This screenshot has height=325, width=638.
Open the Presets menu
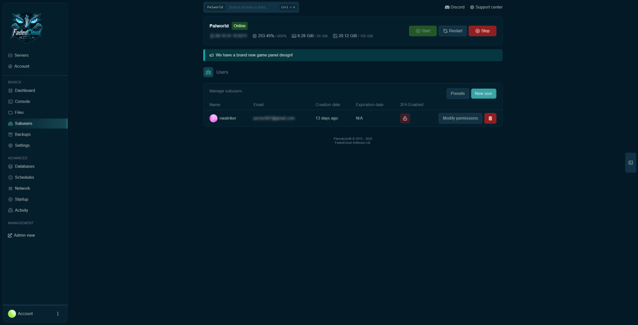[x=458, y=94]
